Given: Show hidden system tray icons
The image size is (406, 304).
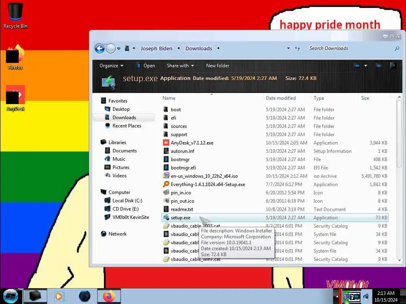Looking at the screenshot, I should pos(337,296).
